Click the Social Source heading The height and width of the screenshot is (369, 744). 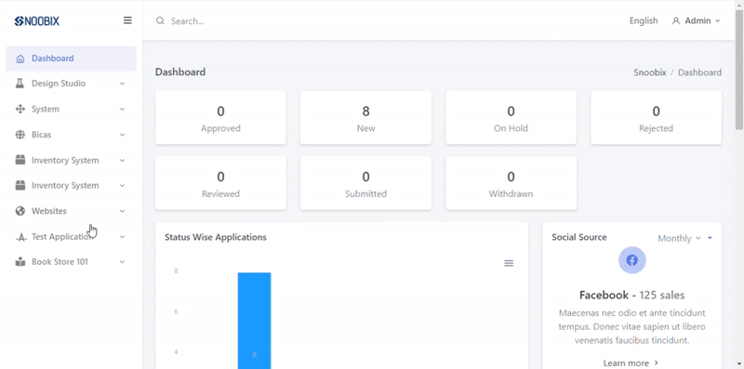tap(578, 237)
